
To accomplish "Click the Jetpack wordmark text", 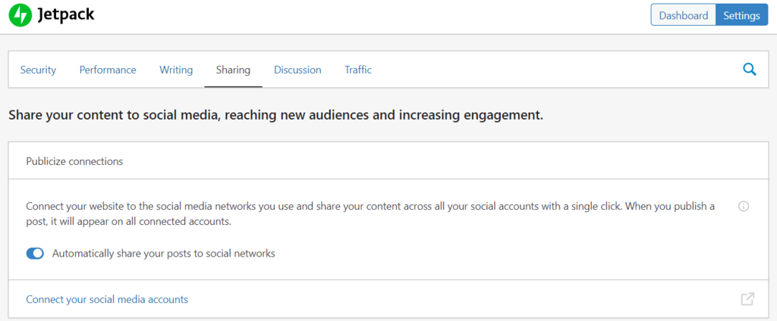I will click(65, 15).
